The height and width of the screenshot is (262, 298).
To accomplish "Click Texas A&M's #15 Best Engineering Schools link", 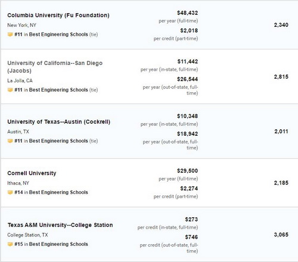I will 51,244.
